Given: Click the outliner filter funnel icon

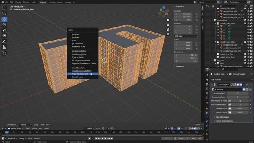Looking at the screenshot, I should point(246,6).
